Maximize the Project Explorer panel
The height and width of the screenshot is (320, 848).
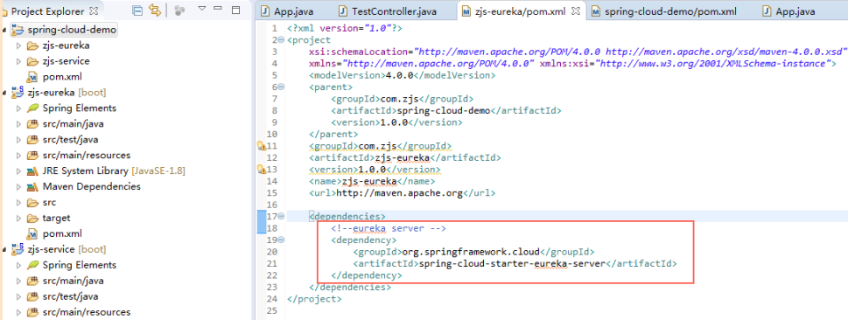pos(235,10)
